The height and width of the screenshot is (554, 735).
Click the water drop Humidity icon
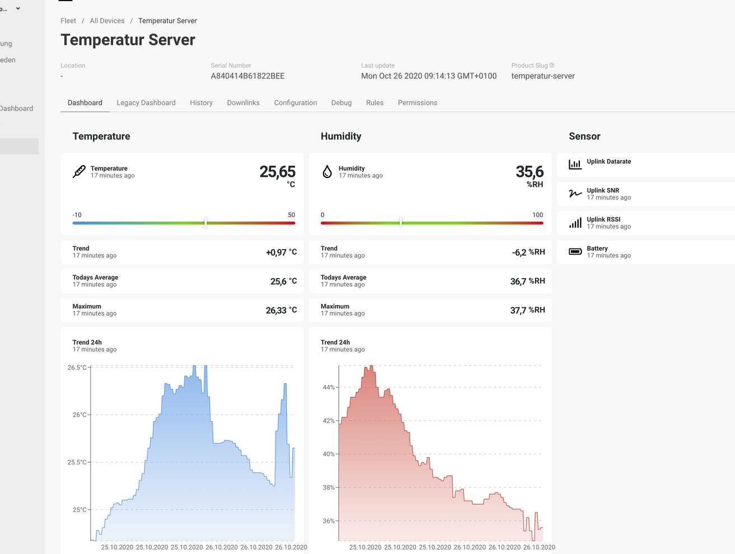click(327, 171)
